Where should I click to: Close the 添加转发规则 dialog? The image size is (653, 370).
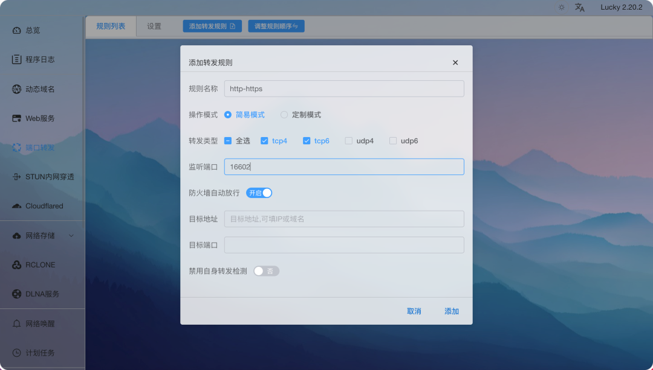point(455,62)
